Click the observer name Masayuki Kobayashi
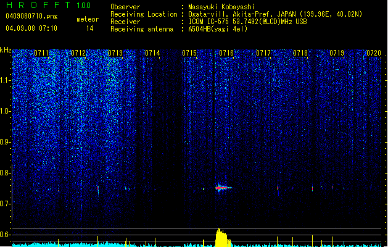The height and width of the screenshot is (247, 388). (x=221, y=7)
